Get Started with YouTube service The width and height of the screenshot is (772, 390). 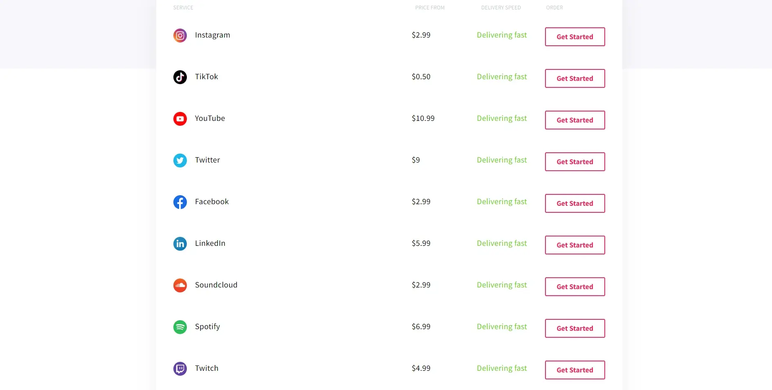coord(575,120)
